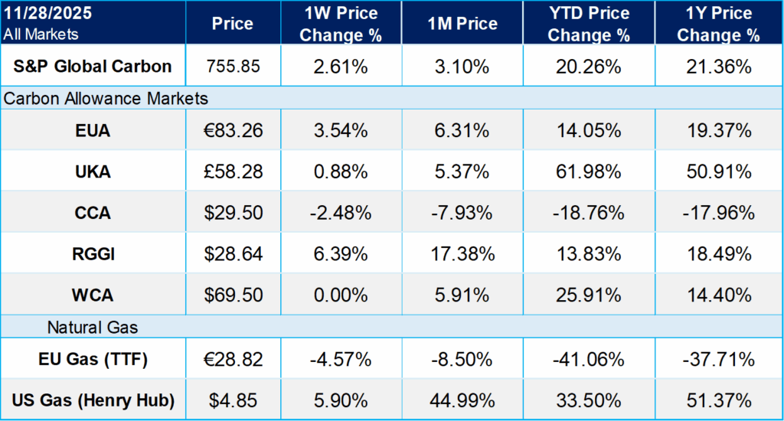The image size is (784, 421).
Task: Select the 755.85 price cell
Action: tap(232, 67)
